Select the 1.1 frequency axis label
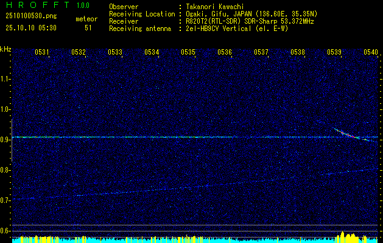Screen dimensions: 383x243 5,79
